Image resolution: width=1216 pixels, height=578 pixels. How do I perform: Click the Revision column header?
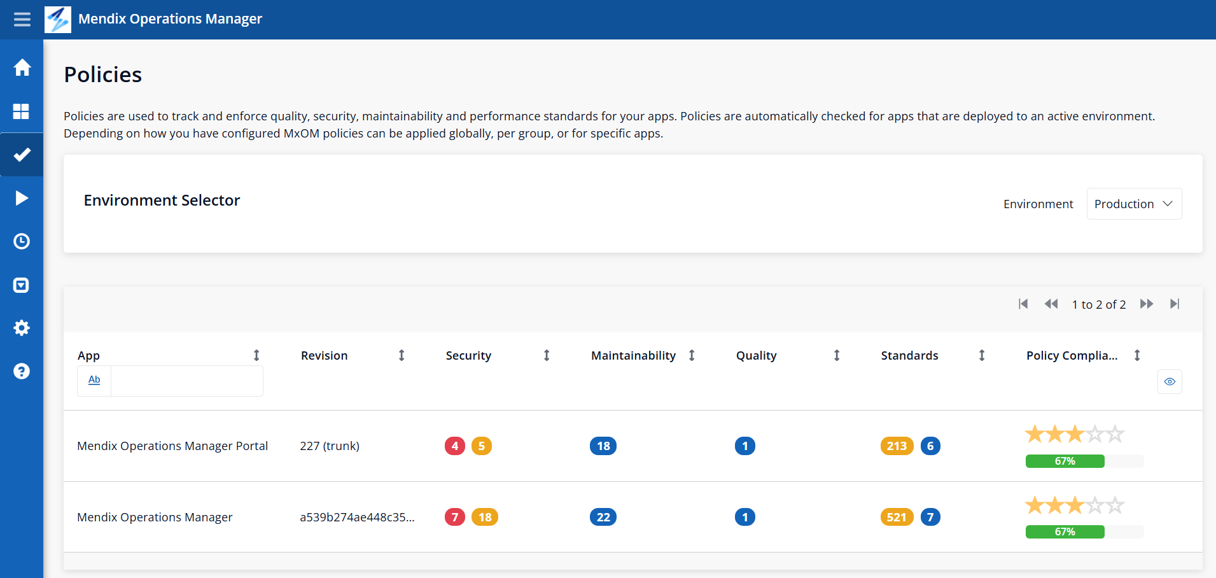pyautogui.click(x=325, y=355)
